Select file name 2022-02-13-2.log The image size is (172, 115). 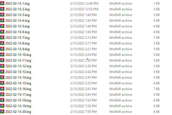coord(17,9)
